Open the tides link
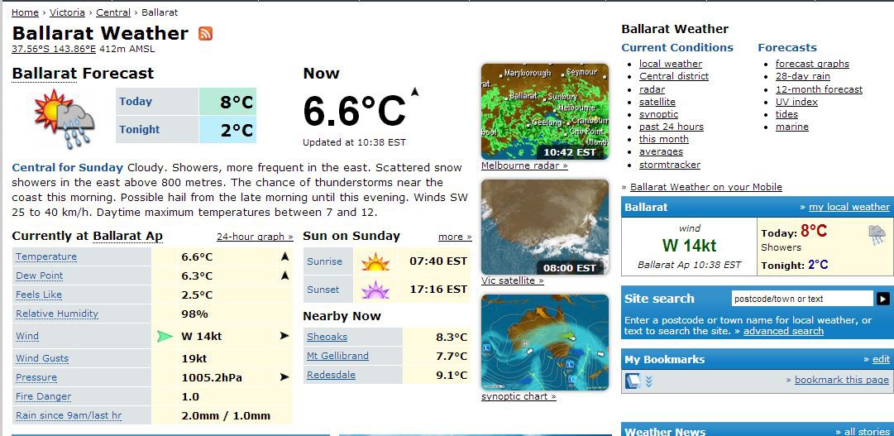The height and width of the screenshot is (436, 894). pos(786,114)
